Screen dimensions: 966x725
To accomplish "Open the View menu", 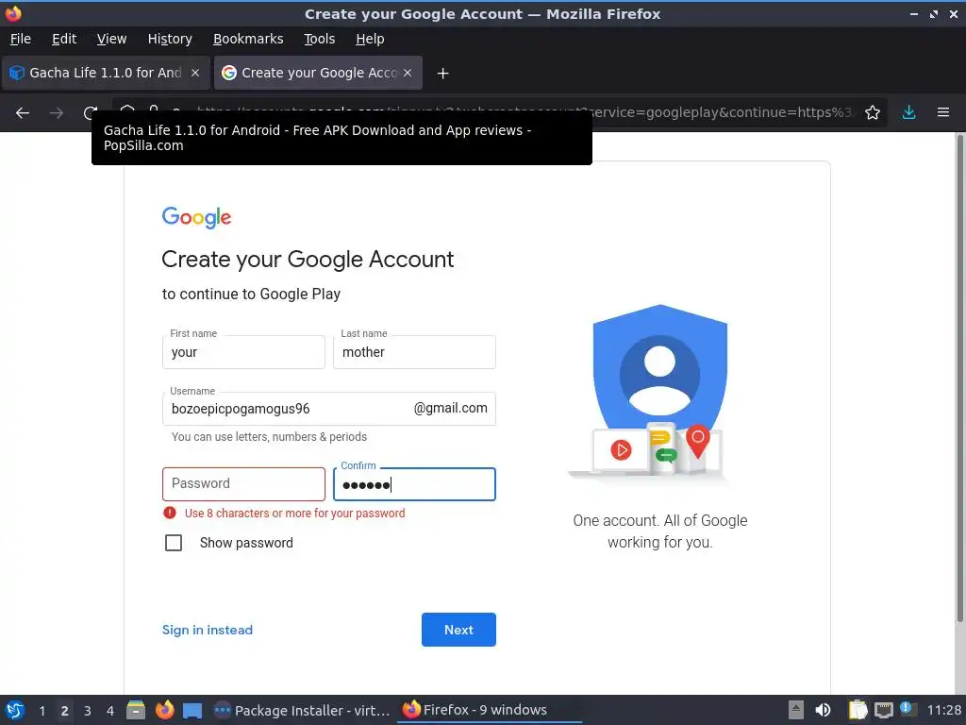I will pos(111,39).
